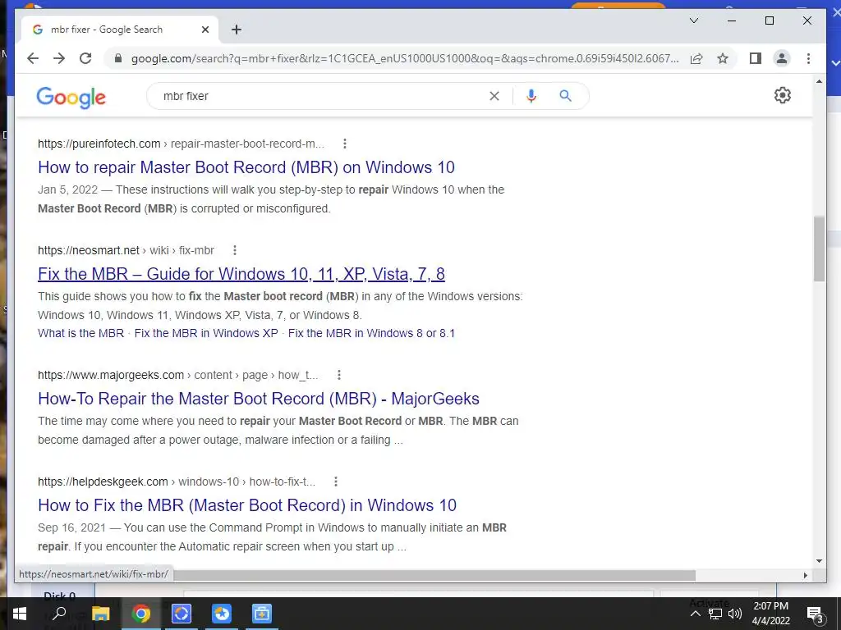
Task: Go to the Google homepage logo
Action: point(71,98)
